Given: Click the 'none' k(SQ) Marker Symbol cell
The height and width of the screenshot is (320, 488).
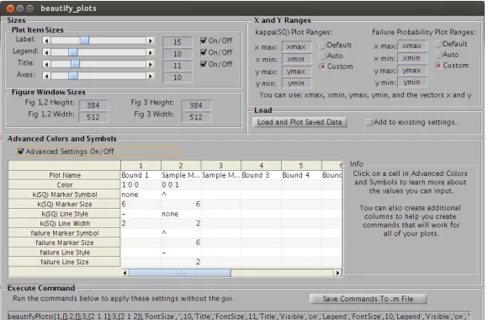Looking at the screenshot, I should click(x=141, y=195).
